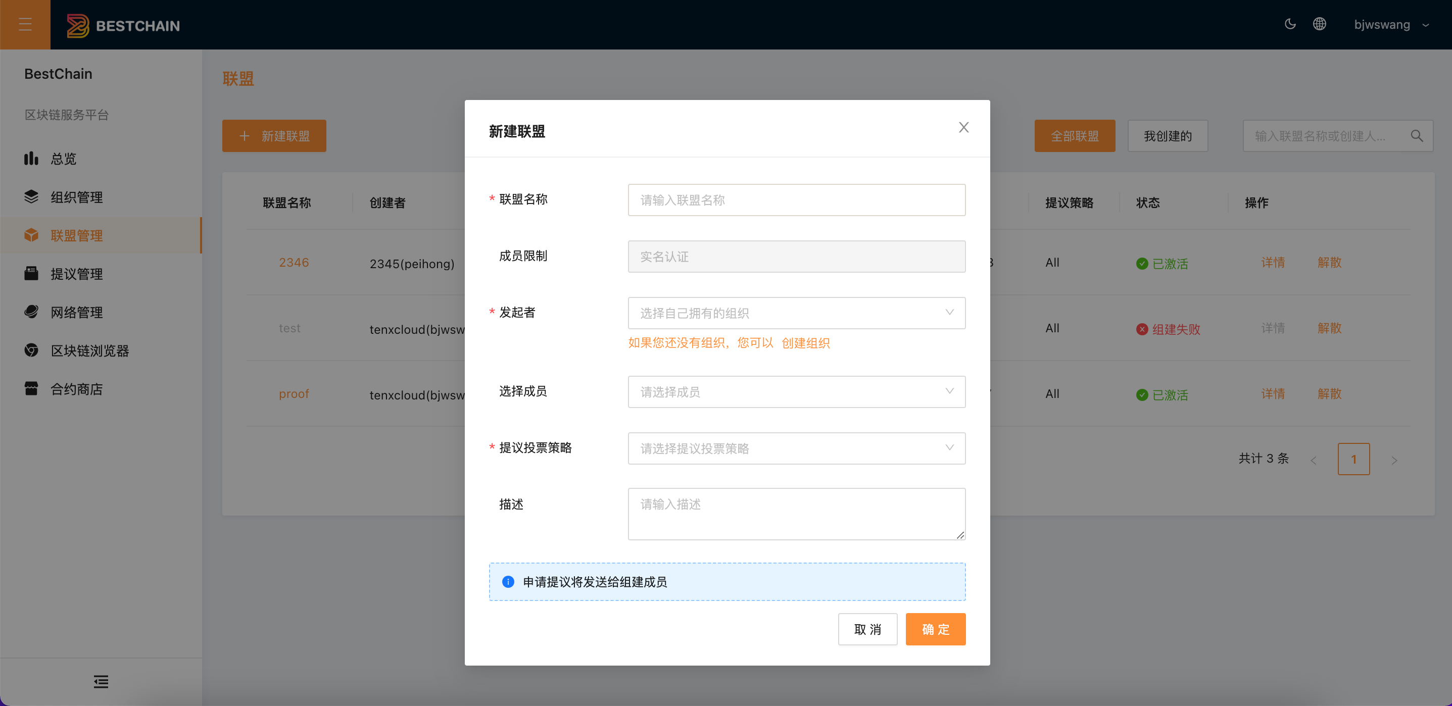Open 提议管理 in sidebar
This screenshot has height=706, width=1452.
(101, 273)
